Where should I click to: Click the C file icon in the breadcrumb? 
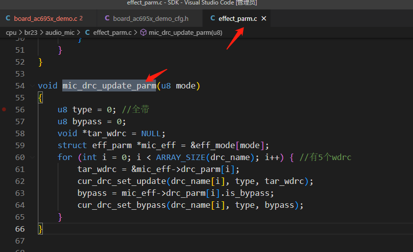point(88,32)
